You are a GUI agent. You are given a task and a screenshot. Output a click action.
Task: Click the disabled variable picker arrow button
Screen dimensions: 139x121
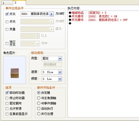[x=51, y=29]
